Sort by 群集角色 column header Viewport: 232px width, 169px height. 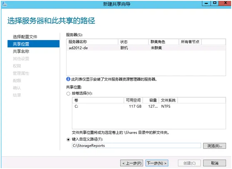[x=164, y=42]
